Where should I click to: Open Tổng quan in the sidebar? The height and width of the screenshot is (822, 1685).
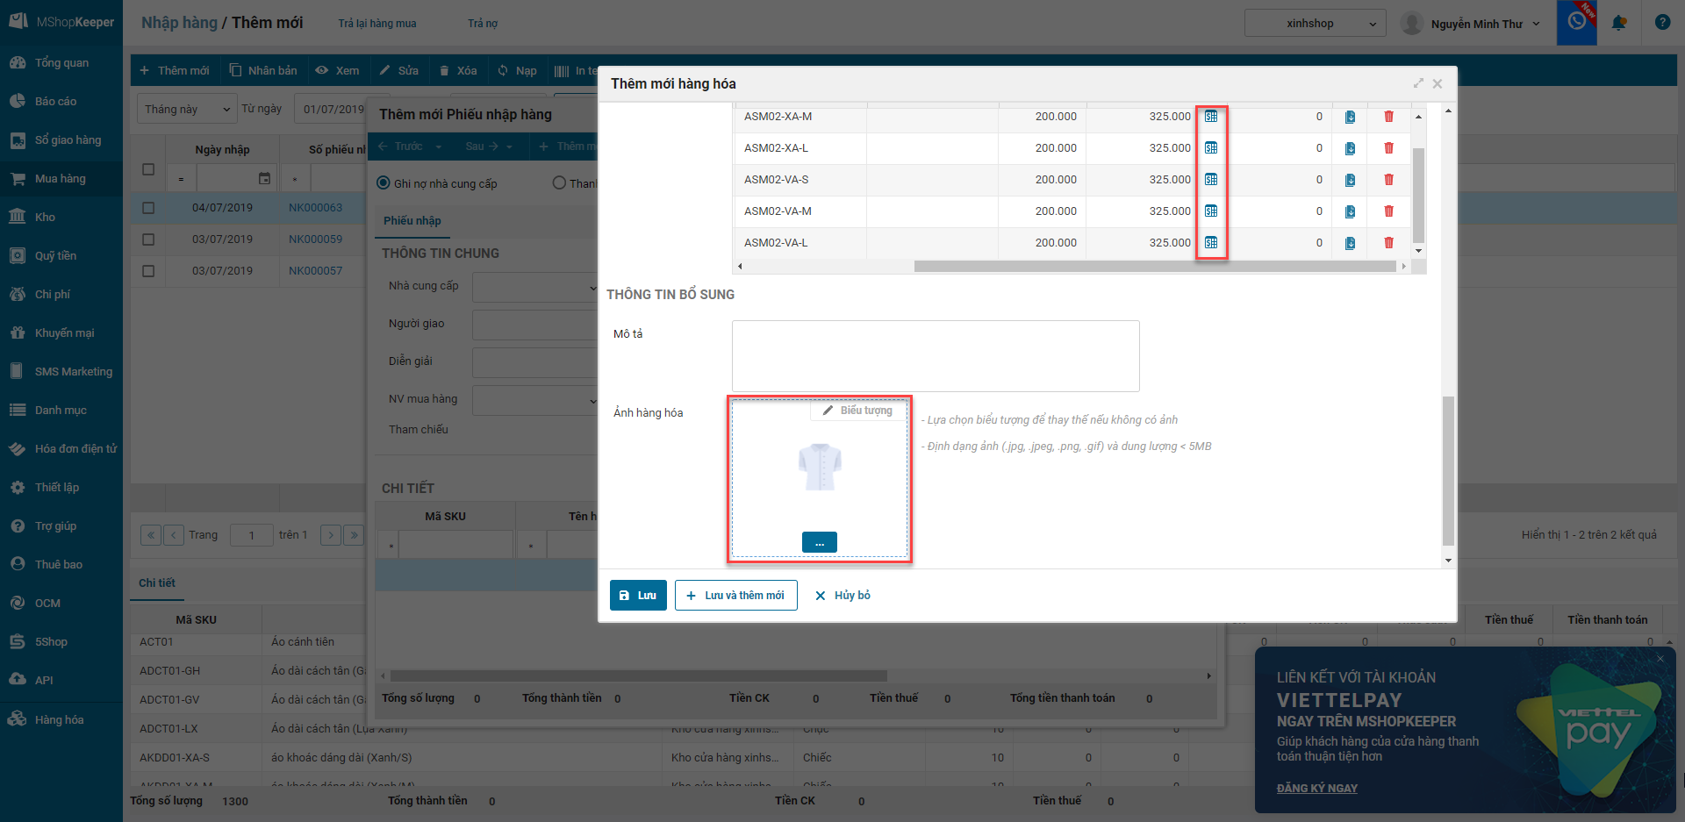point(61,63)
